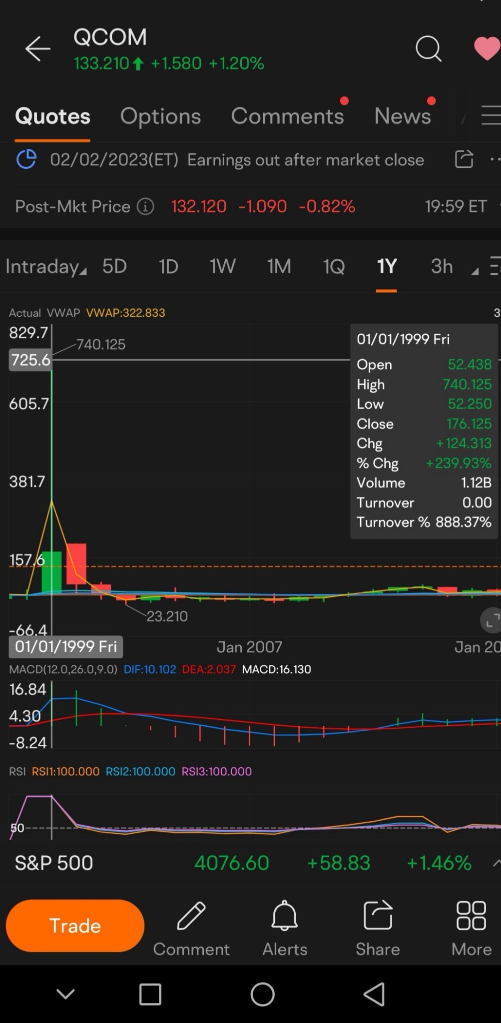The width and height of the screenshot is (501, 1023).
Task: Toggle the heart favorite icon
Action: click(487, 48)
